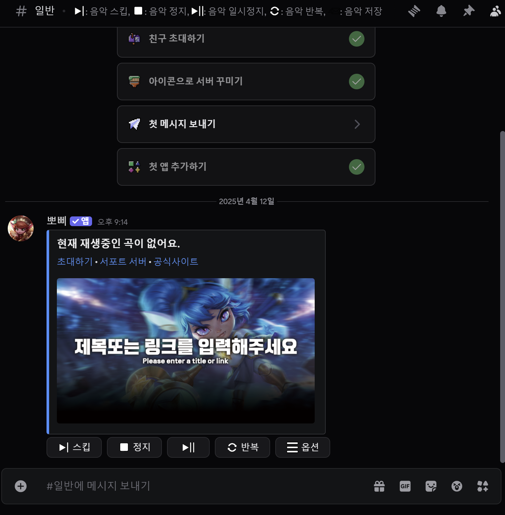Open the 옵션 options menu button
This screenshot has height=515, width=505.
tap(303, 447)
